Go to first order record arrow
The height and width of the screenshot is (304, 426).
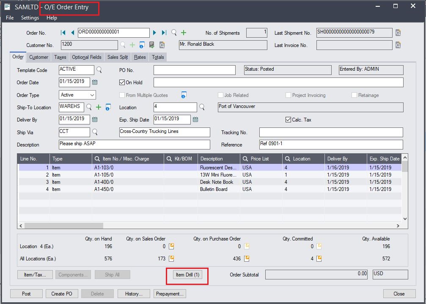tap(63, 33)
